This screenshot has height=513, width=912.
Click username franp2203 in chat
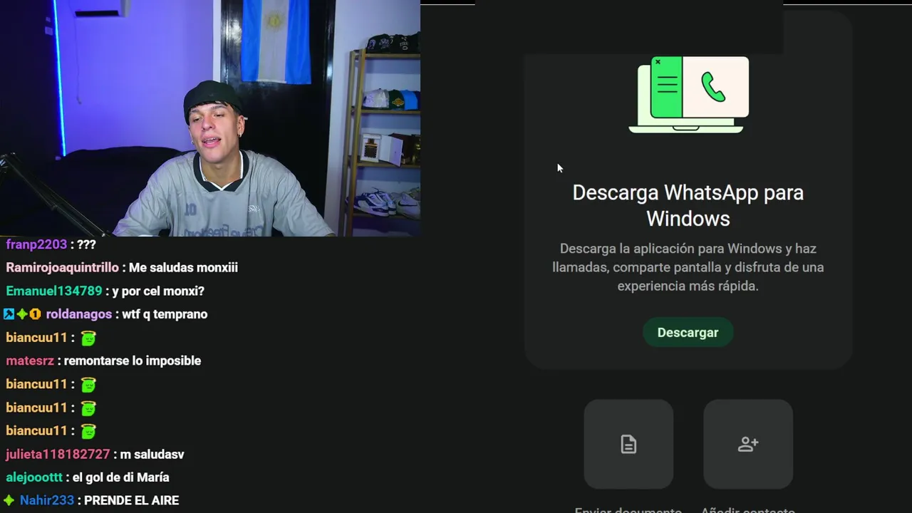(36, 244)
